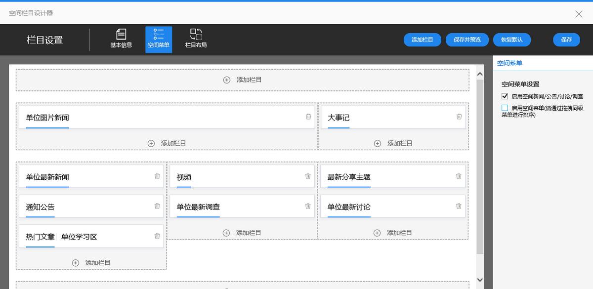Delete the 单位图片新闻 column
This screenshot has height=289, width=593.
tap(308, 117)
